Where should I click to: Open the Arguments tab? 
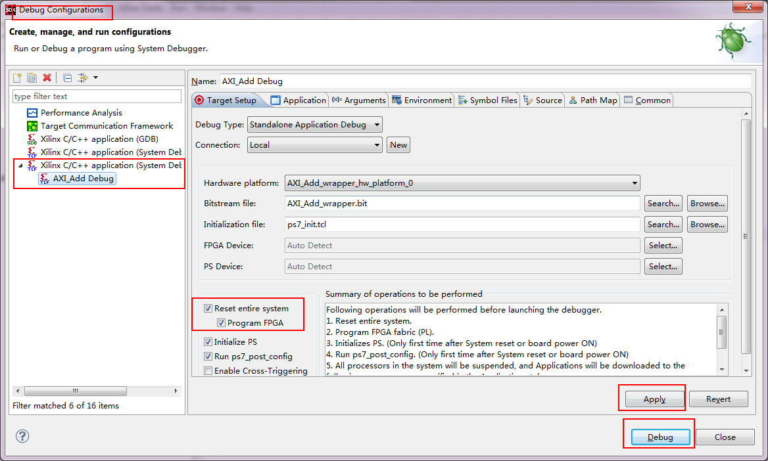click(x=358, y=100)
